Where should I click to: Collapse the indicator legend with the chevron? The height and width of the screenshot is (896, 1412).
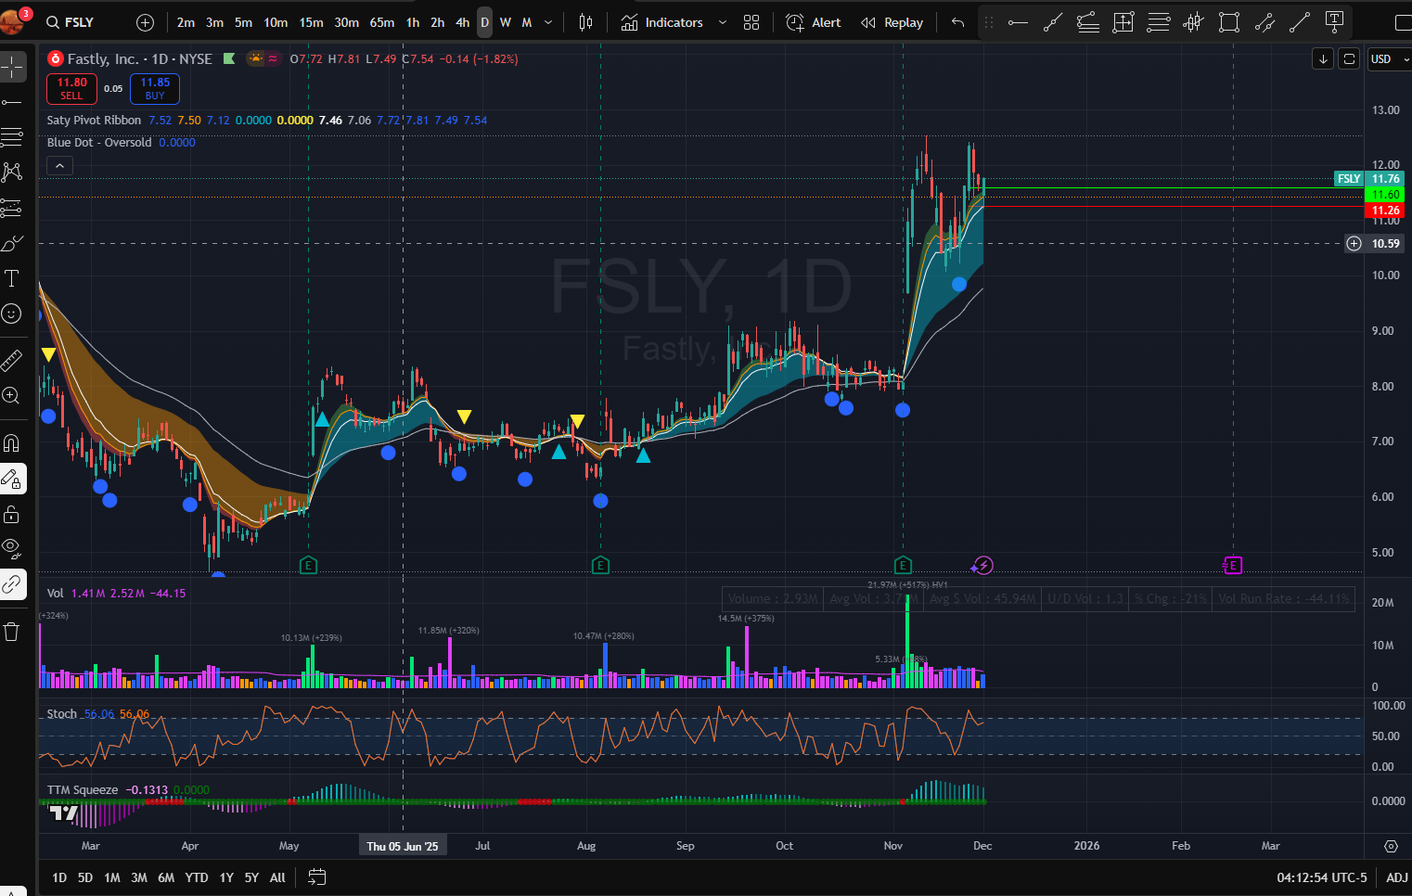59,166
